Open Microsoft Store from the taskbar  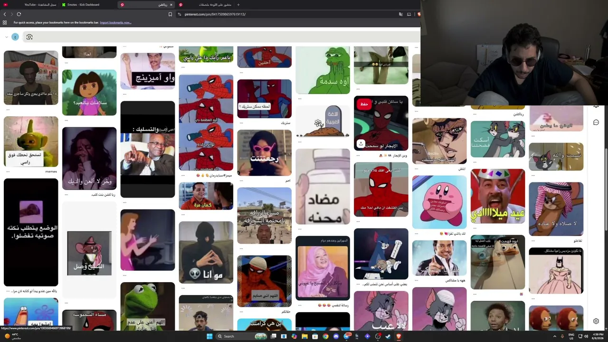pyautogui.click(x=315, y=336)
